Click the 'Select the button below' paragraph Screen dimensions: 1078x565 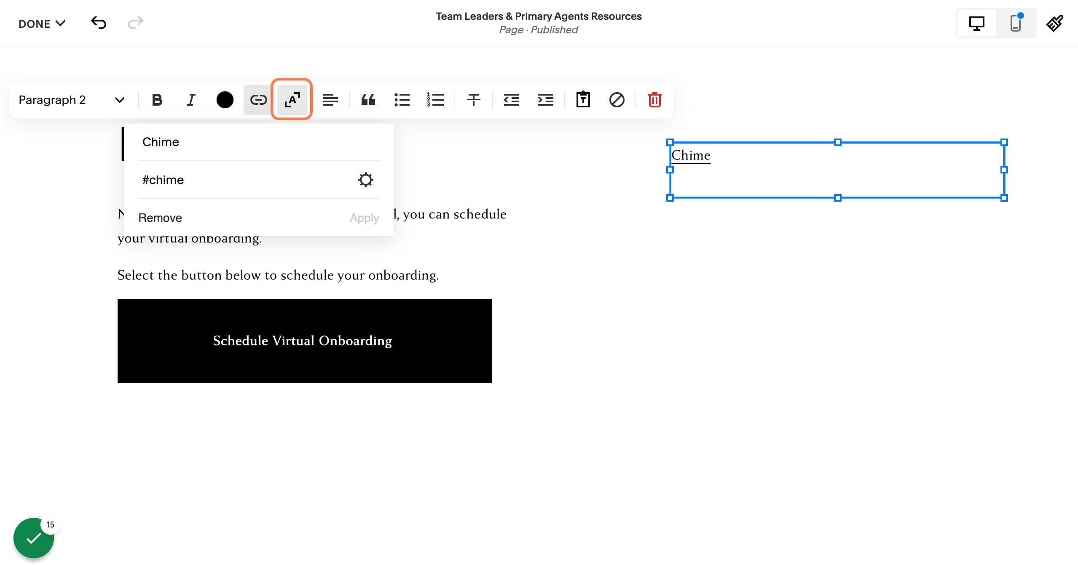pyautogui.click(x=278, y=275)
